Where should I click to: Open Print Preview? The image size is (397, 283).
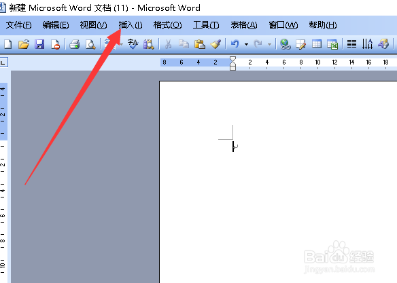(x=90, y=44)
